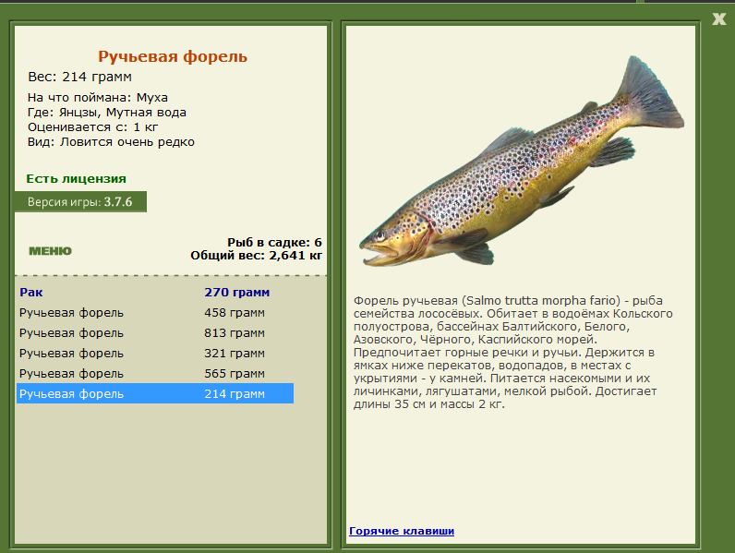Select highlighted Ручьевая форель 214 грамм row
735x553 pixels.
155,393
